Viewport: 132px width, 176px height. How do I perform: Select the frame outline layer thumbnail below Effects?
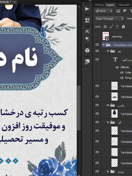click(x=114, y=86)
